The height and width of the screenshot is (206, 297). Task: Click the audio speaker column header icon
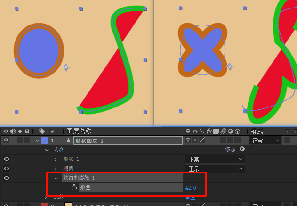tap(13, 131)
